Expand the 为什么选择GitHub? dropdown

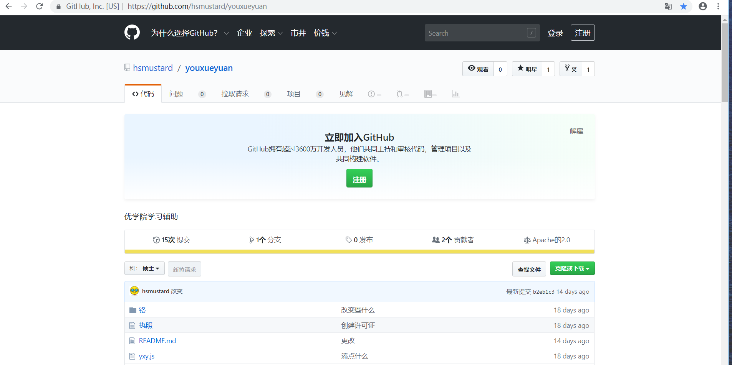coord(190,33)
